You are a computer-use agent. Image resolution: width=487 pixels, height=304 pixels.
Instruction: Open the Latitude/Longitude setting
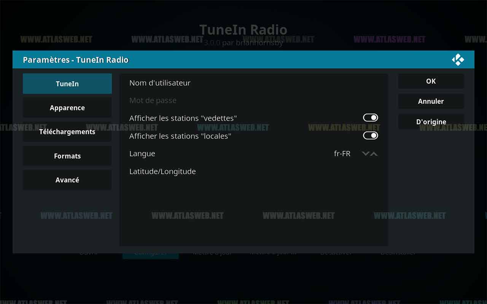click(x=254, y=171)
